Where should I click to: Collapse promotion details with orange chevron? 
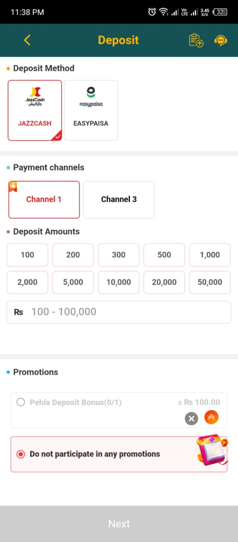211,417
